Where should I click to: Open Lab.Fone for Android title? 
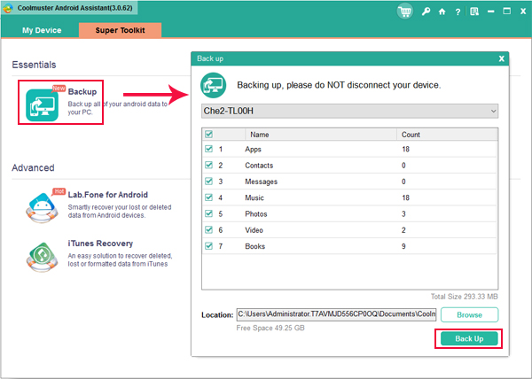click(x=108, y=195)
